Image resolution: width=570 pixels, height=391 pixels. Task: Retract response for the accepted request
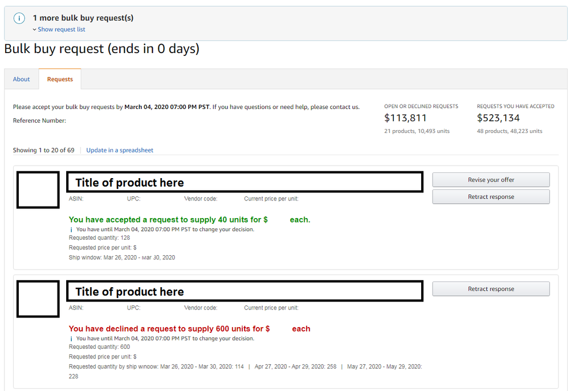tap(491, 196)
